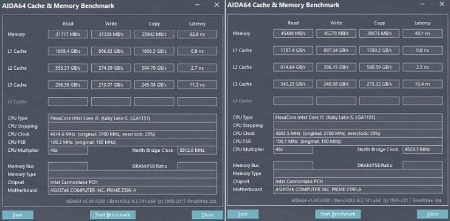Select CPU Clock field showing 4803.5 MHz
Viewport: 450px width, 221px height.
[x=358, y=134]
